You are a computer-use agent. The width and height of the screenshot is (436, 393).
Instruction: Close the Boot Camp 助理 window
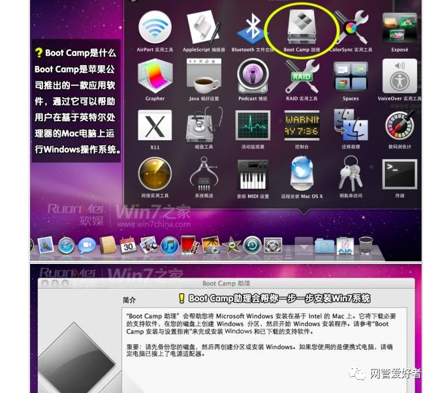45,284
